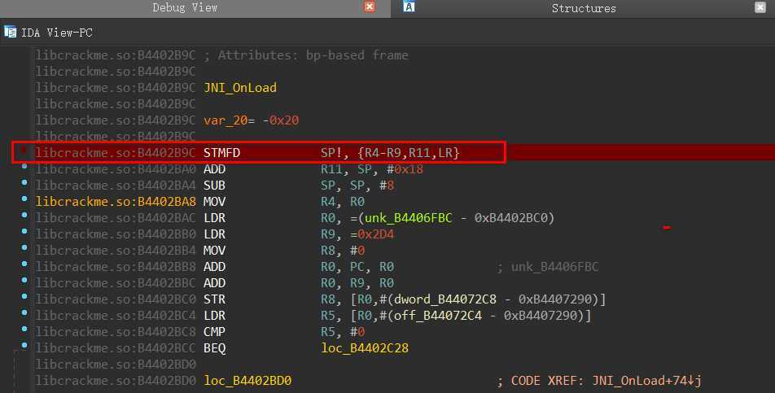Select the 'R5, #0' CMP operands
Viewport: 775px width, 393px height.
(343, 332)
